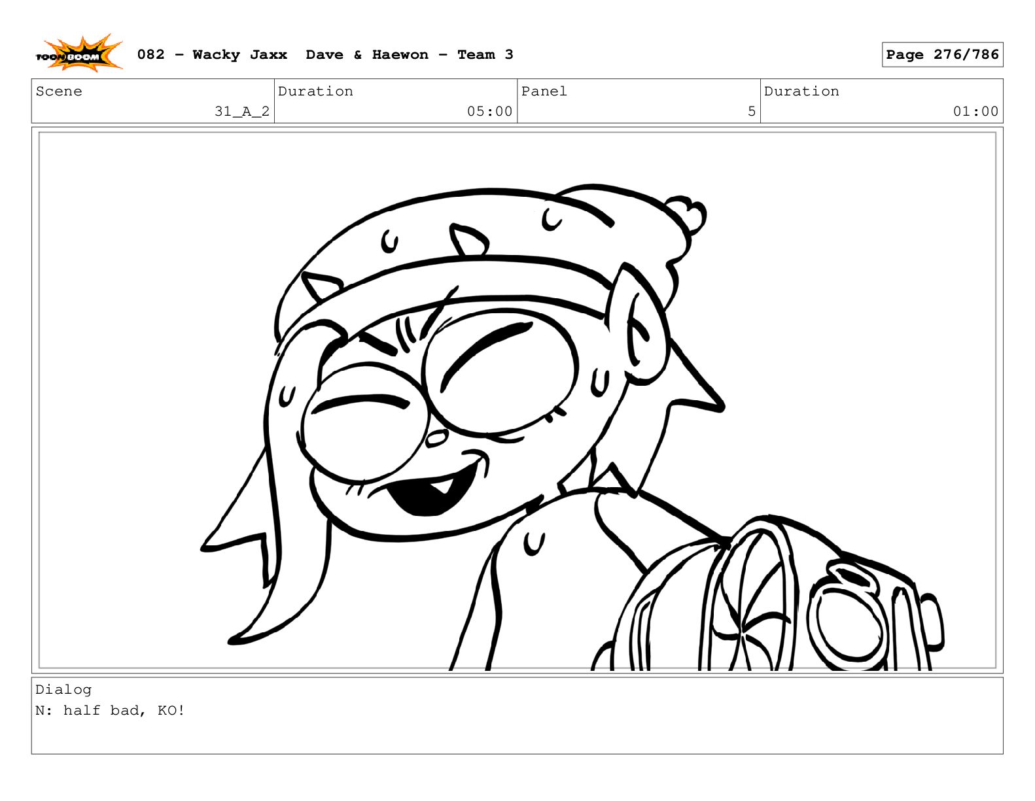Click the Panel header label
Viewport: 1035px width, 801px height.
point(544,92)
